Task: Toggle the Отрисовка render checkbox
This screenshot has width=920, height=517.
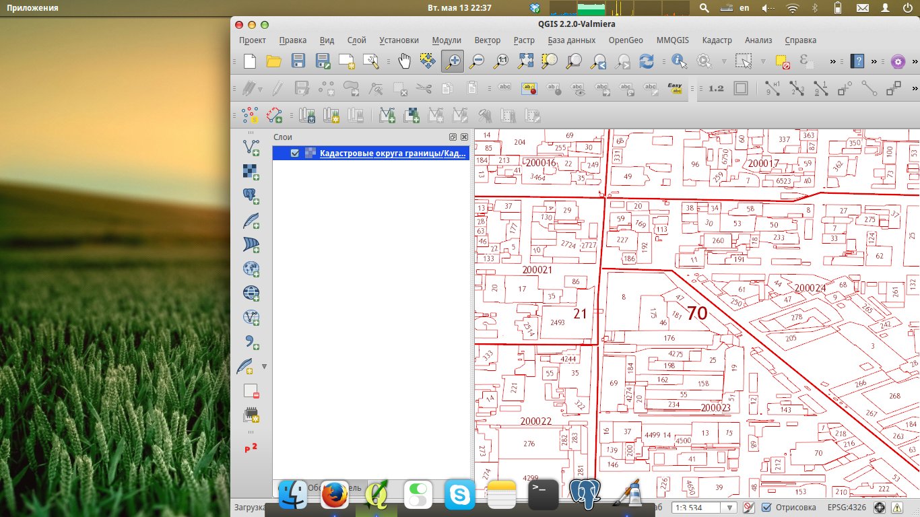Action: tap(766, 508)
